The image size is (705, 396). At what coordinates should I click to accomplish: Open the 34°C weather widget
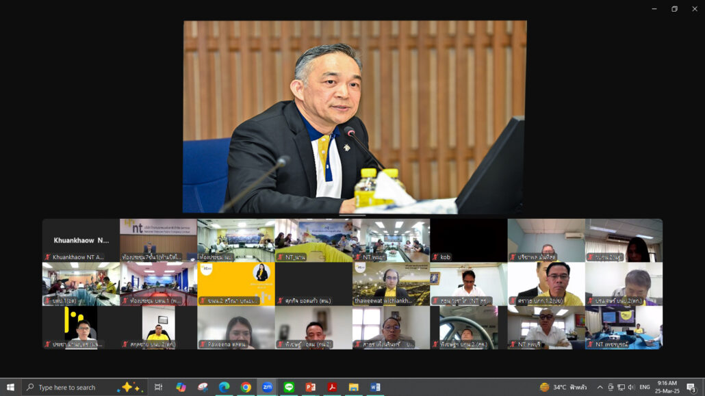click(x=563, y=387)
